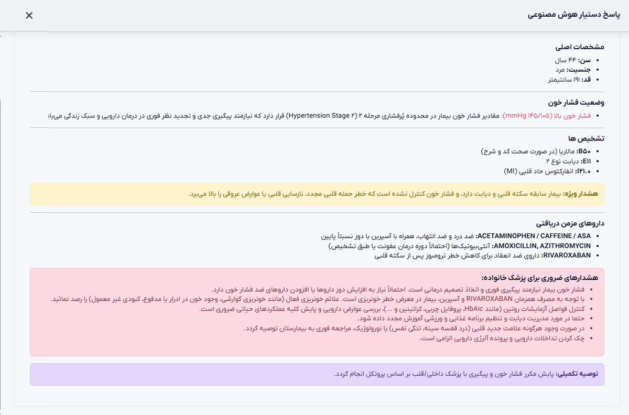The image size is (629, 415).
Task: Click the "پاسخ دستیار هوش مصنوعی" dialog title
Action: pos(573,15)
